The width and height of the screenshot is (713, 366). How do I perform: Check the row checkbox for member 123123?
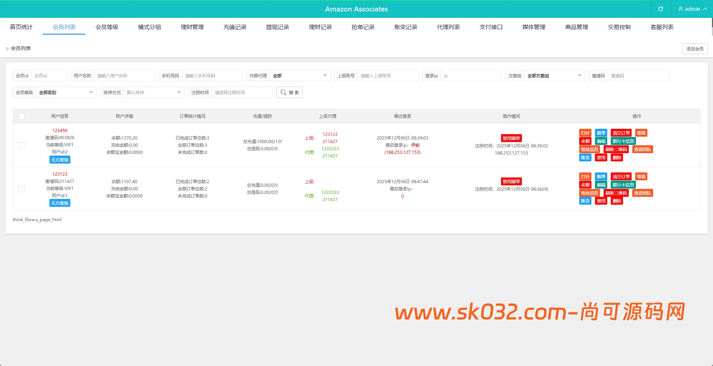[22, 189]
